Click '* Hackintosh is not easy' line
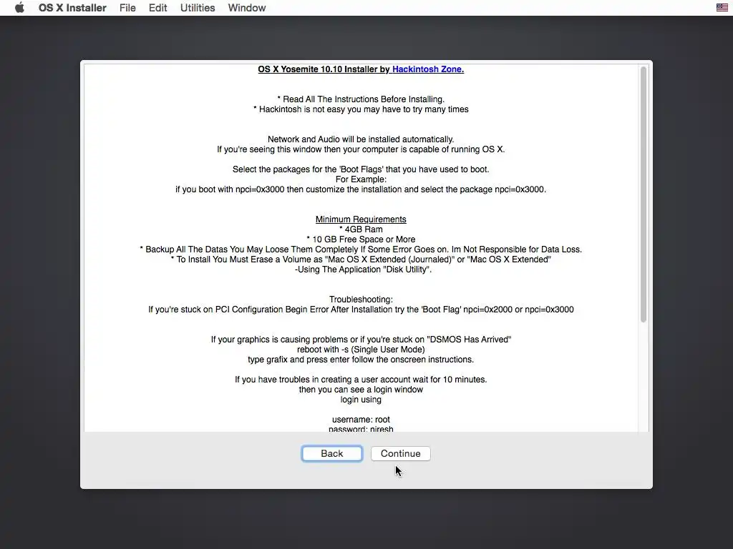This screenshot has width=733, height=549. (361, 109)
